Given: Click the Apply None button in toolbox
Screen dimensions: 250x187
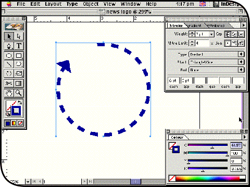Looking at the screenshot, I should [x=20, y=123].
